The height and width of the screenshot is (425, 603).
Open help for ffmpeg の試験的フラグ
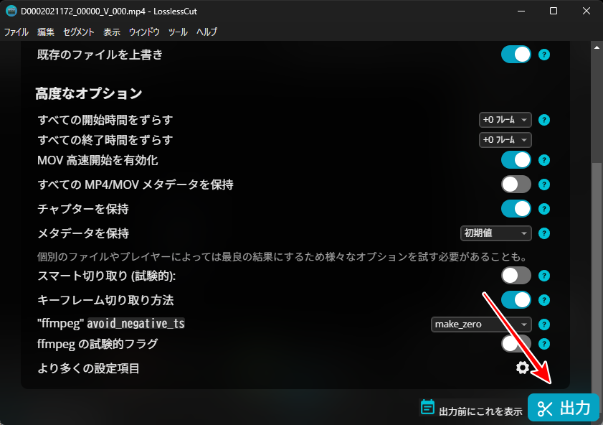tap(543, 344)
